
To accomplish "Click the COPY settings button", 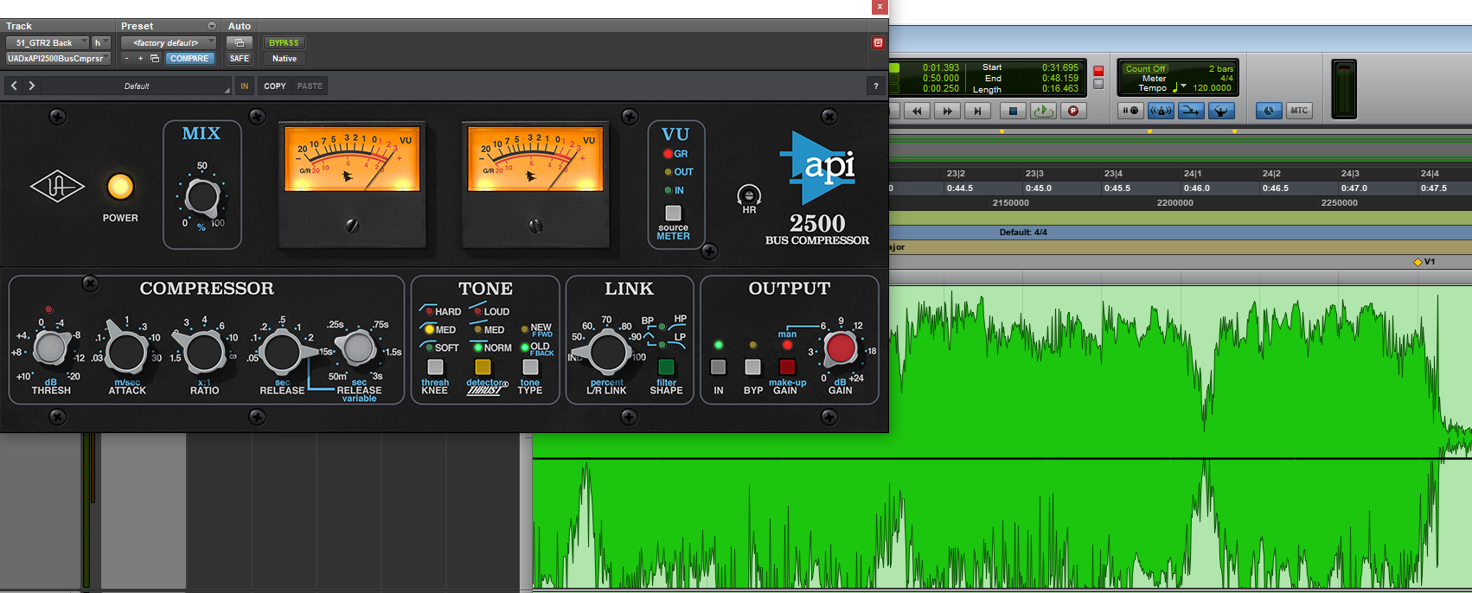I will click(275, 86).
